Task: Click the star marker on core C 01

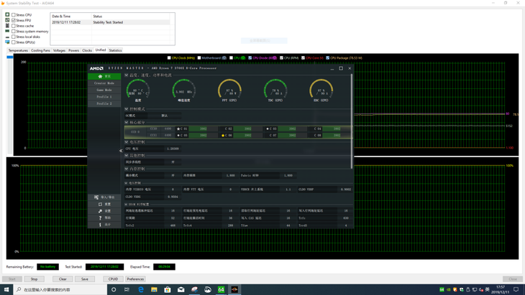Action: pyautogui.click(x=178, y=128)
